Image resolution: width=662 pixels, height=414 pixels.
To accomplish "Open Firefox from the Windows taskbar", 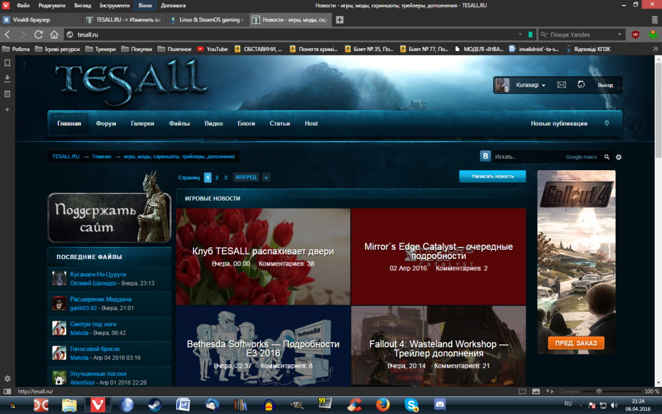I will tap(383, 405).
